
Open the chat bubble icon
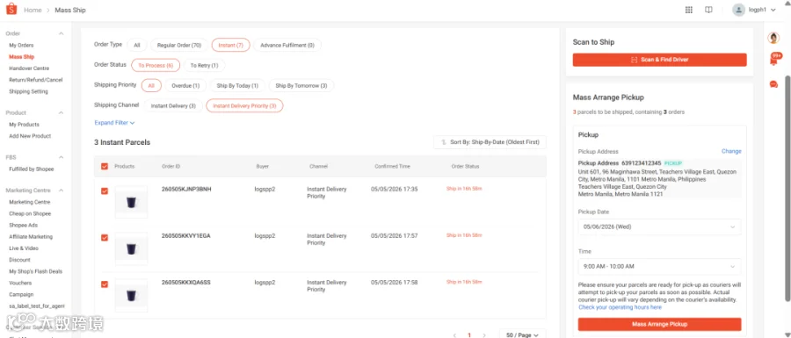click(x=773, y=84)
